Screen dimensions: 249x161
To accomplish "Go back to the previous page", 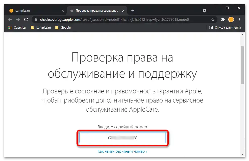I will pyautogui.click(x=10, y=19).
